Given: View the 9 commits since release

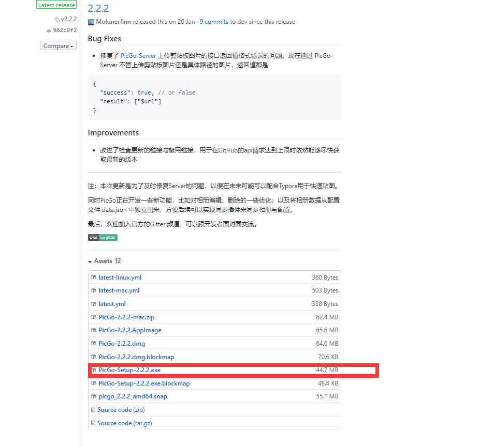Looking at the screenshot, I should coord(214,22).
